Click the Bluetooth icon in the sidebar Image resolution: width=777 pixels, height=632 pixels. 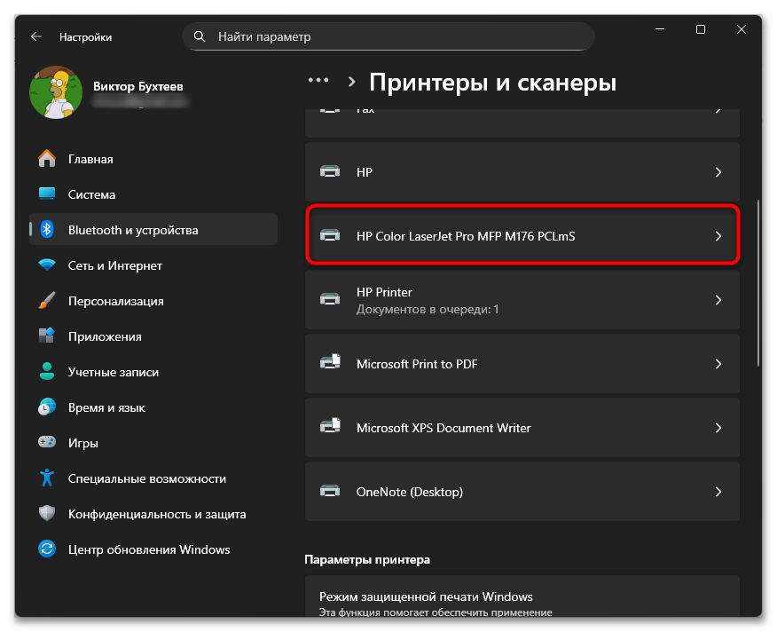[47, 229]
